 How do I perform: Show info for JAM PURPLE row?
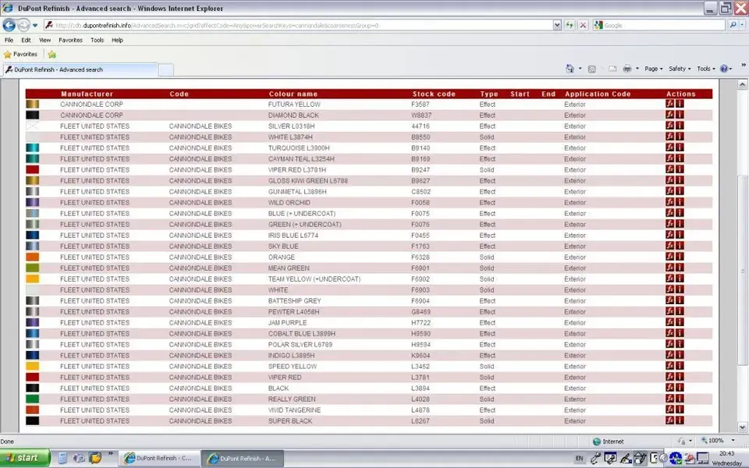click(680, 322)
